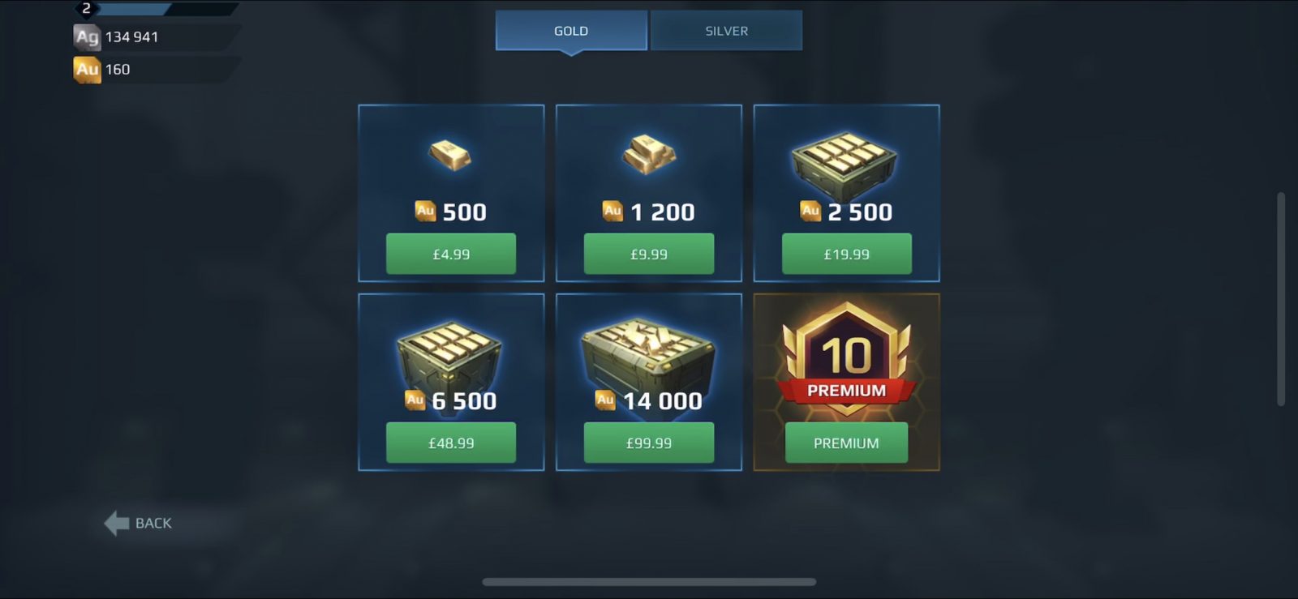
Task: Click the overflowing 14 000 gold chest
Action: tap(648, 353)
